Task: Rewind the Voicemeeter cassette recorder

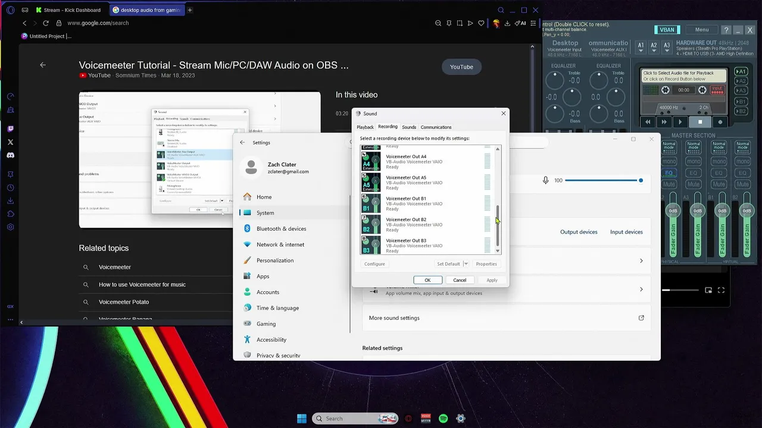Action: pyautogui.click(x=648, y=122)
